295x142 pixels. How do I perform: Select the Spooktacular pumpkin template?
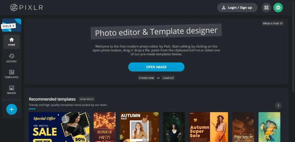coord(243,127)
